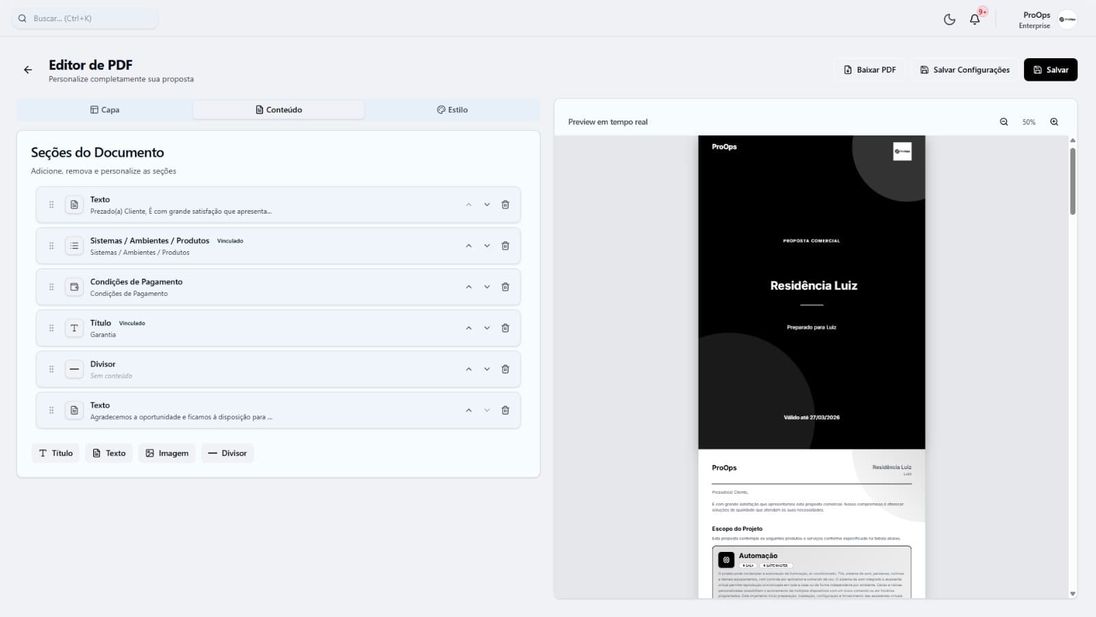The height and width of the screenshot is (617, 1096).
Task: Move the Agradecemos Texto section up
Action: point(469,410)
